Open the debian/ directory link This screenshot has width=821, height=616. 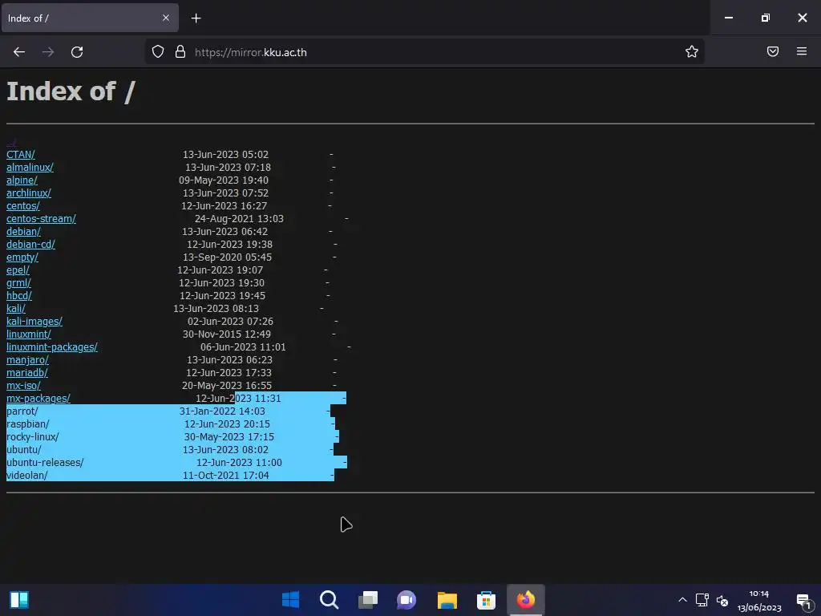point(23,232)
